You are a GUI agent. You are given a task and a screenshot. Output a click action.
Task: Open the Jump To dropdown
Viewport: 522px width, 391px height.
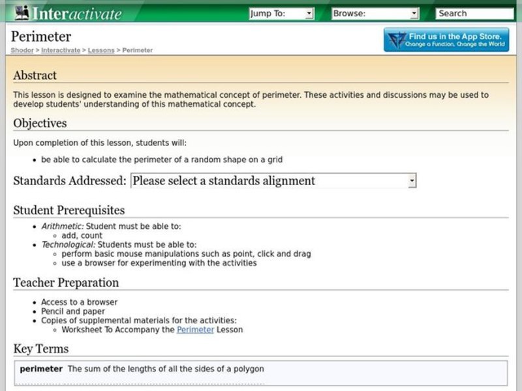(x=281, y=13)
